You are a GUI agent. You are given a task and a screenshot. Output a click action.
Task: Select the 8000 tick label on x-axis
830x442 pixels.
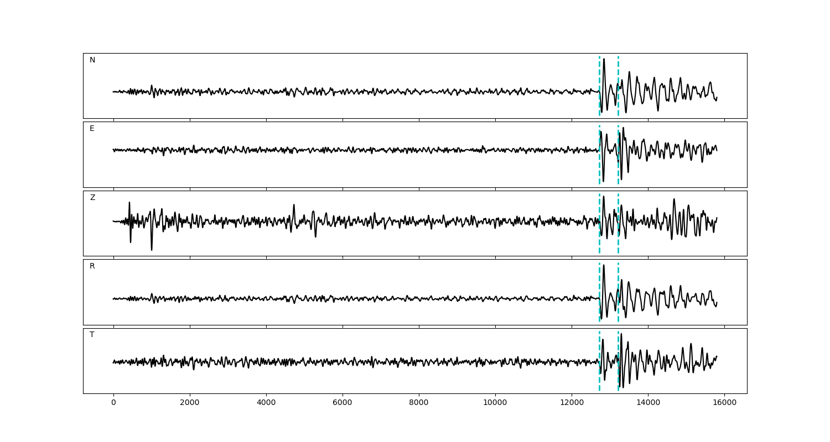(x=419, y=403)
